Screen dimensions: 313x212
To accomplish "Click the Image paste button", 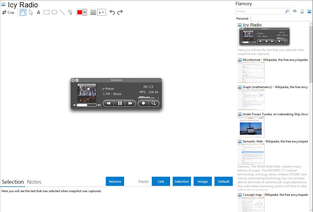I will tap(202, 181).
